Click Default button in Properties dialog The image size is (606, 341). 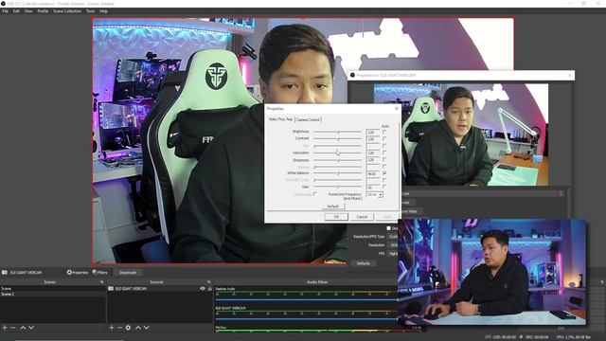pos(332,206)
